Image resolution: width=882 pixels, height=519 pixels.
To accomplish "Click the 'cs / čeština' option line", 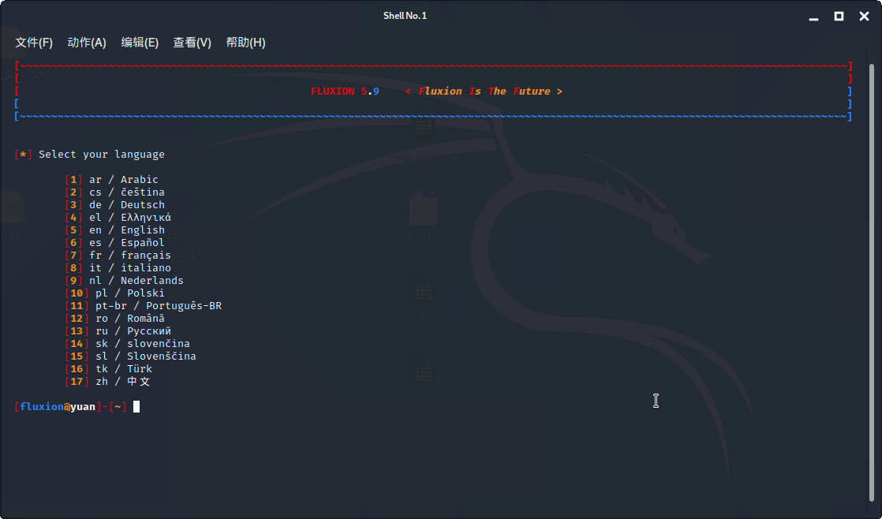I will coord(114,192).
